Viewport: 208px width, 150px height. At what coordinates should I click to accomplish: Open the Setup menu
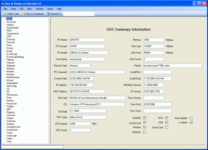tap(50, 8)
